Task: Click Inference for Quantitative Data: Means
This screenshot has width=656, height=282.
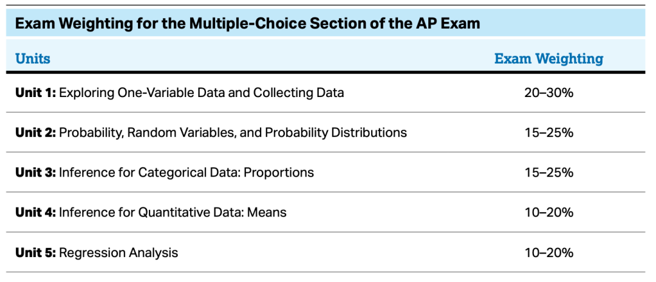Action: coord(173,212)
